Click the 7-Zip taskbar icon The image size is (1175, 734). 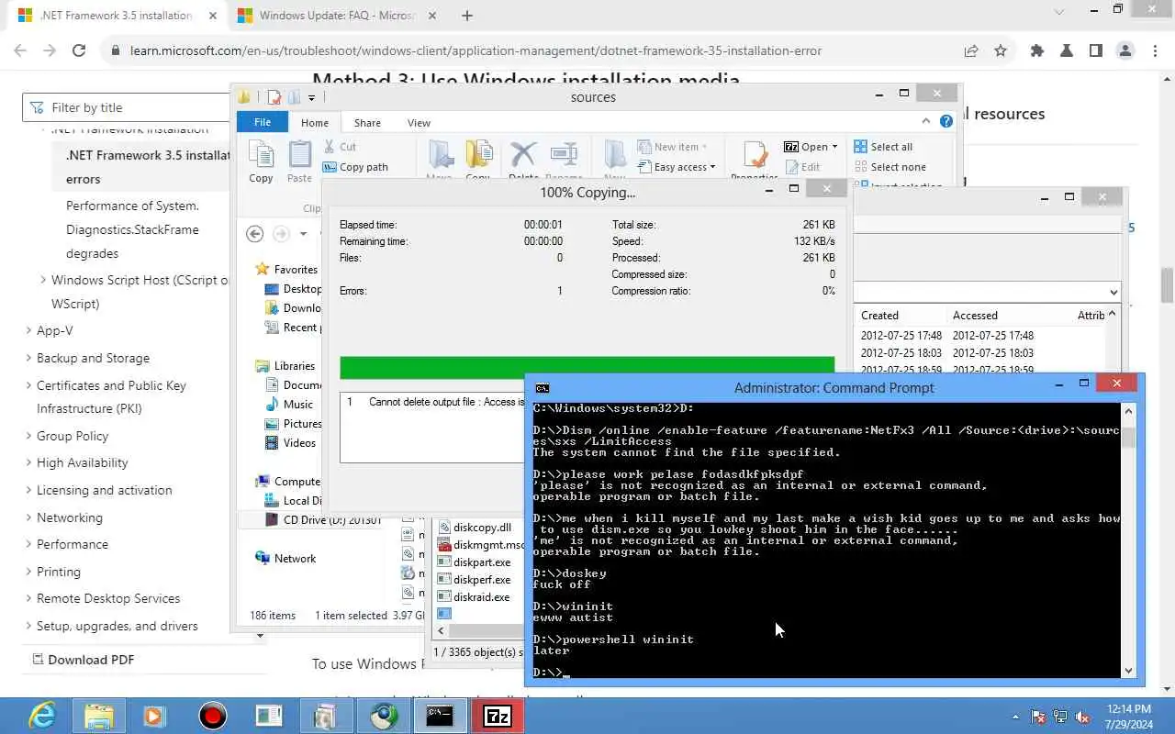(498, 716)
